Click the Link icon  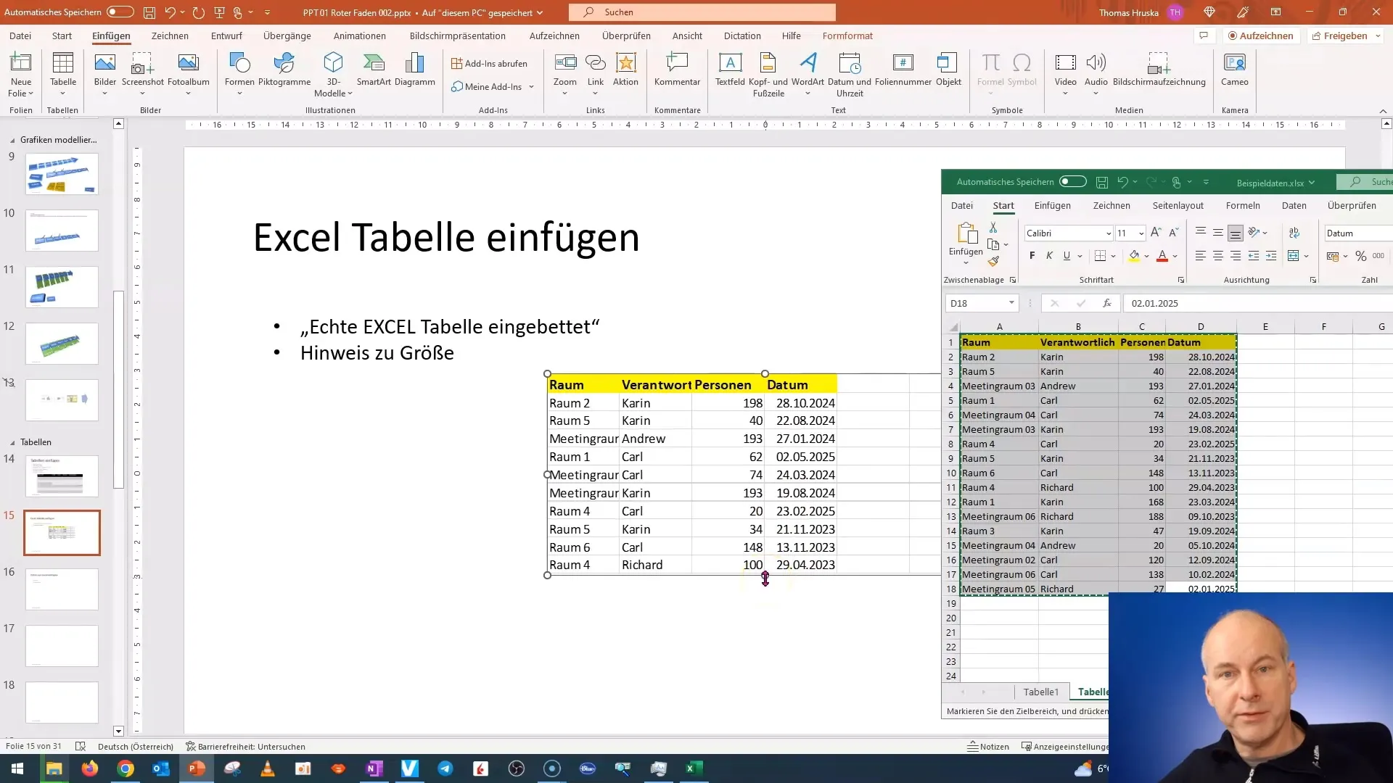[x=595, y=64]
